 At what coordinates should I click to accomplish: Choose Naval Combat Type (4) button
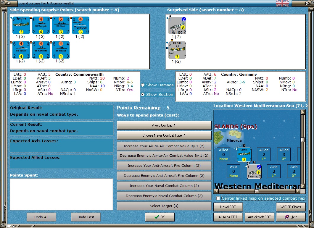tap(164, 135)
